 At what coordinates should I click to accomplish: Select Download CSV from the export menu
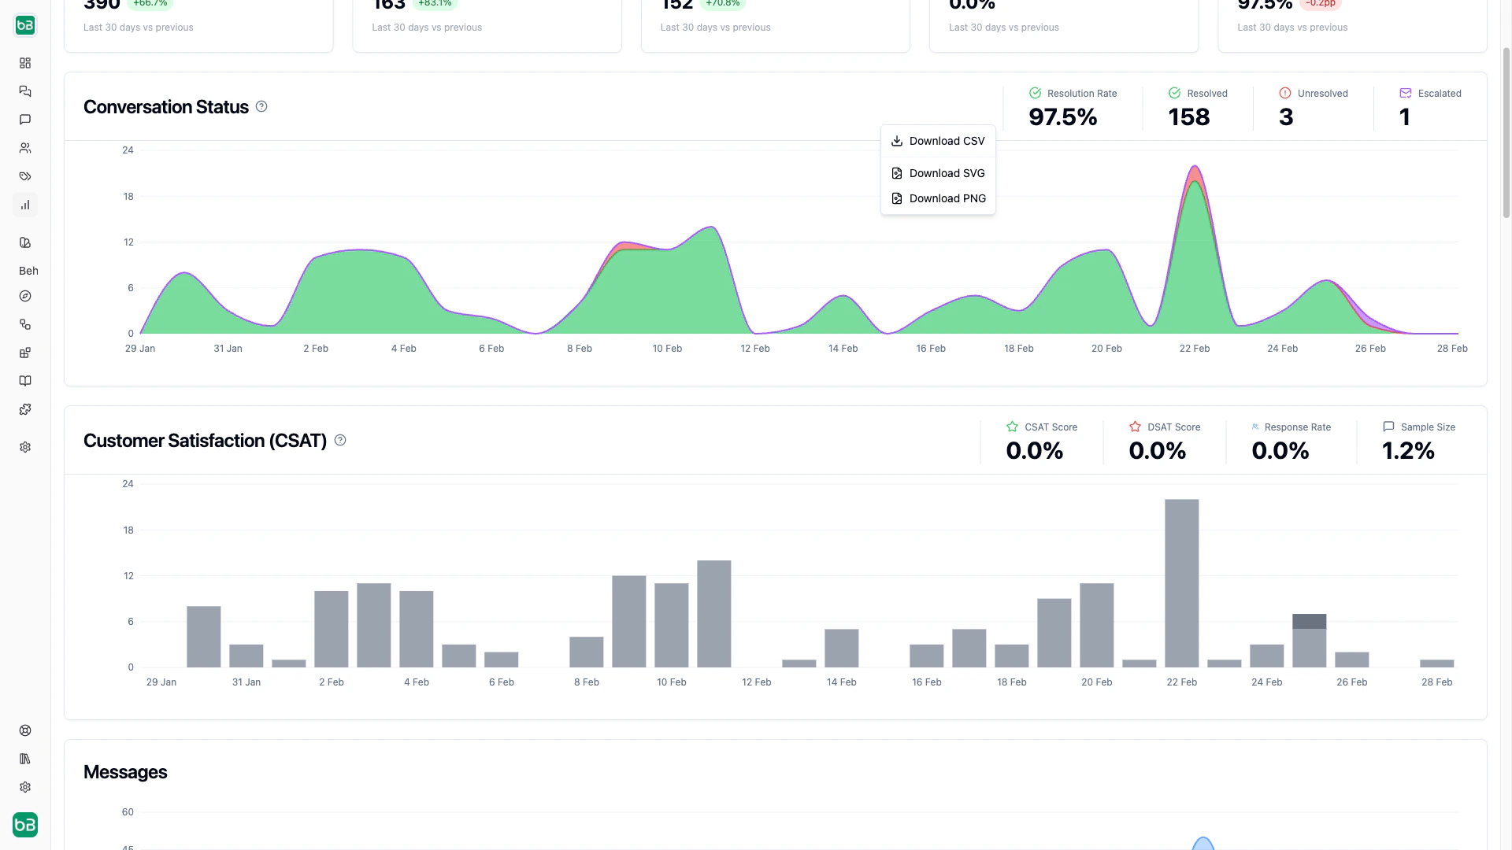click(938, 141)
